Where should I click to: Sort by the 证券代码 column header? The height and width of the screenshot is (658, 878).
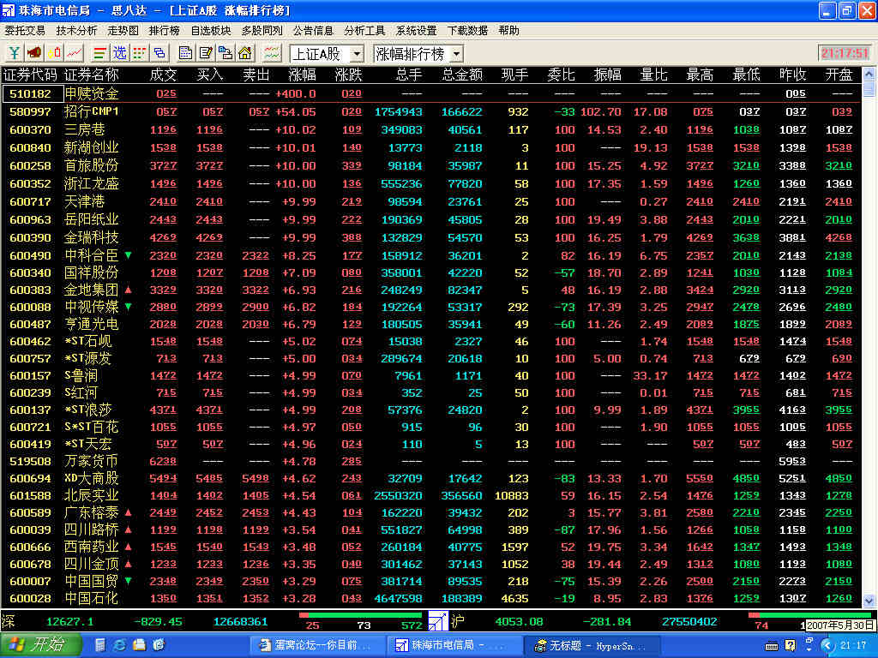[30, 75]
